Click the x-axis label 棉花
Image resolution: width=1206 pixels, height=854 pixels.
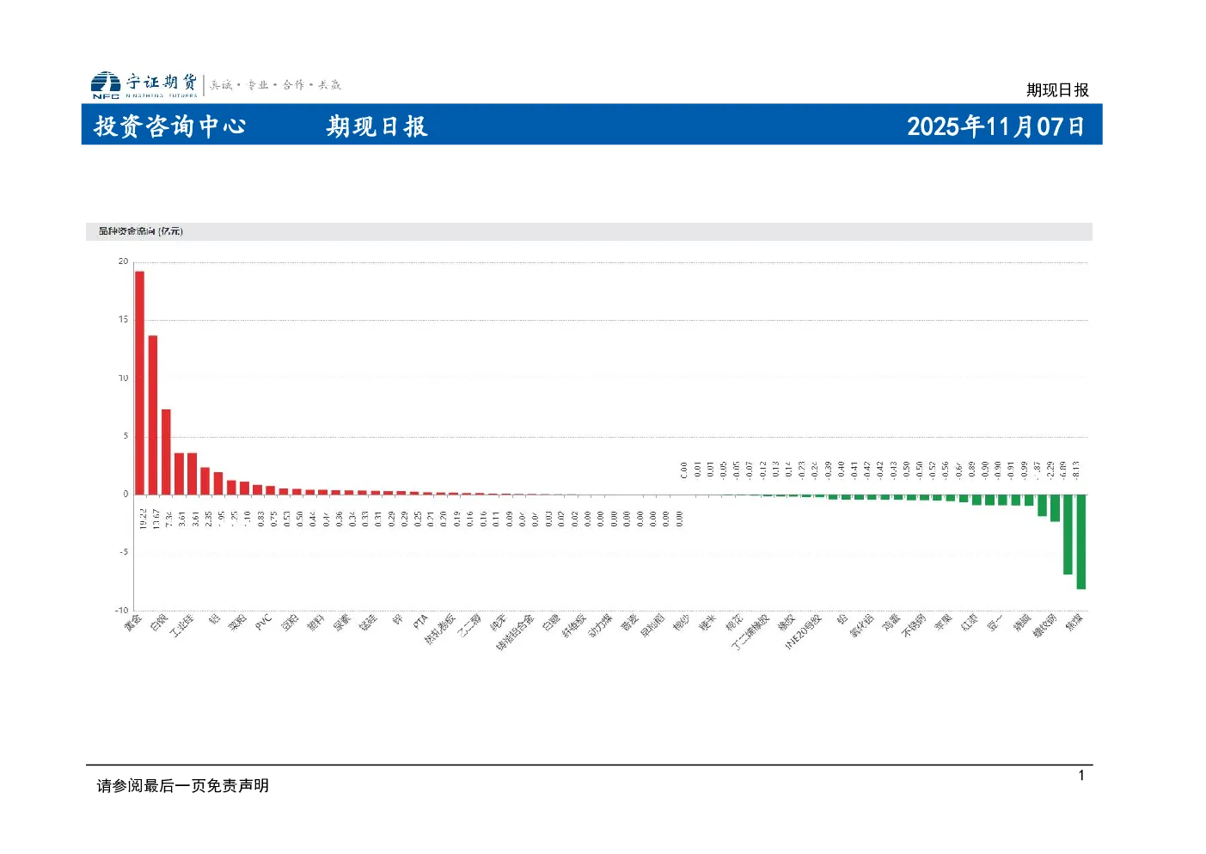[734, 624]
